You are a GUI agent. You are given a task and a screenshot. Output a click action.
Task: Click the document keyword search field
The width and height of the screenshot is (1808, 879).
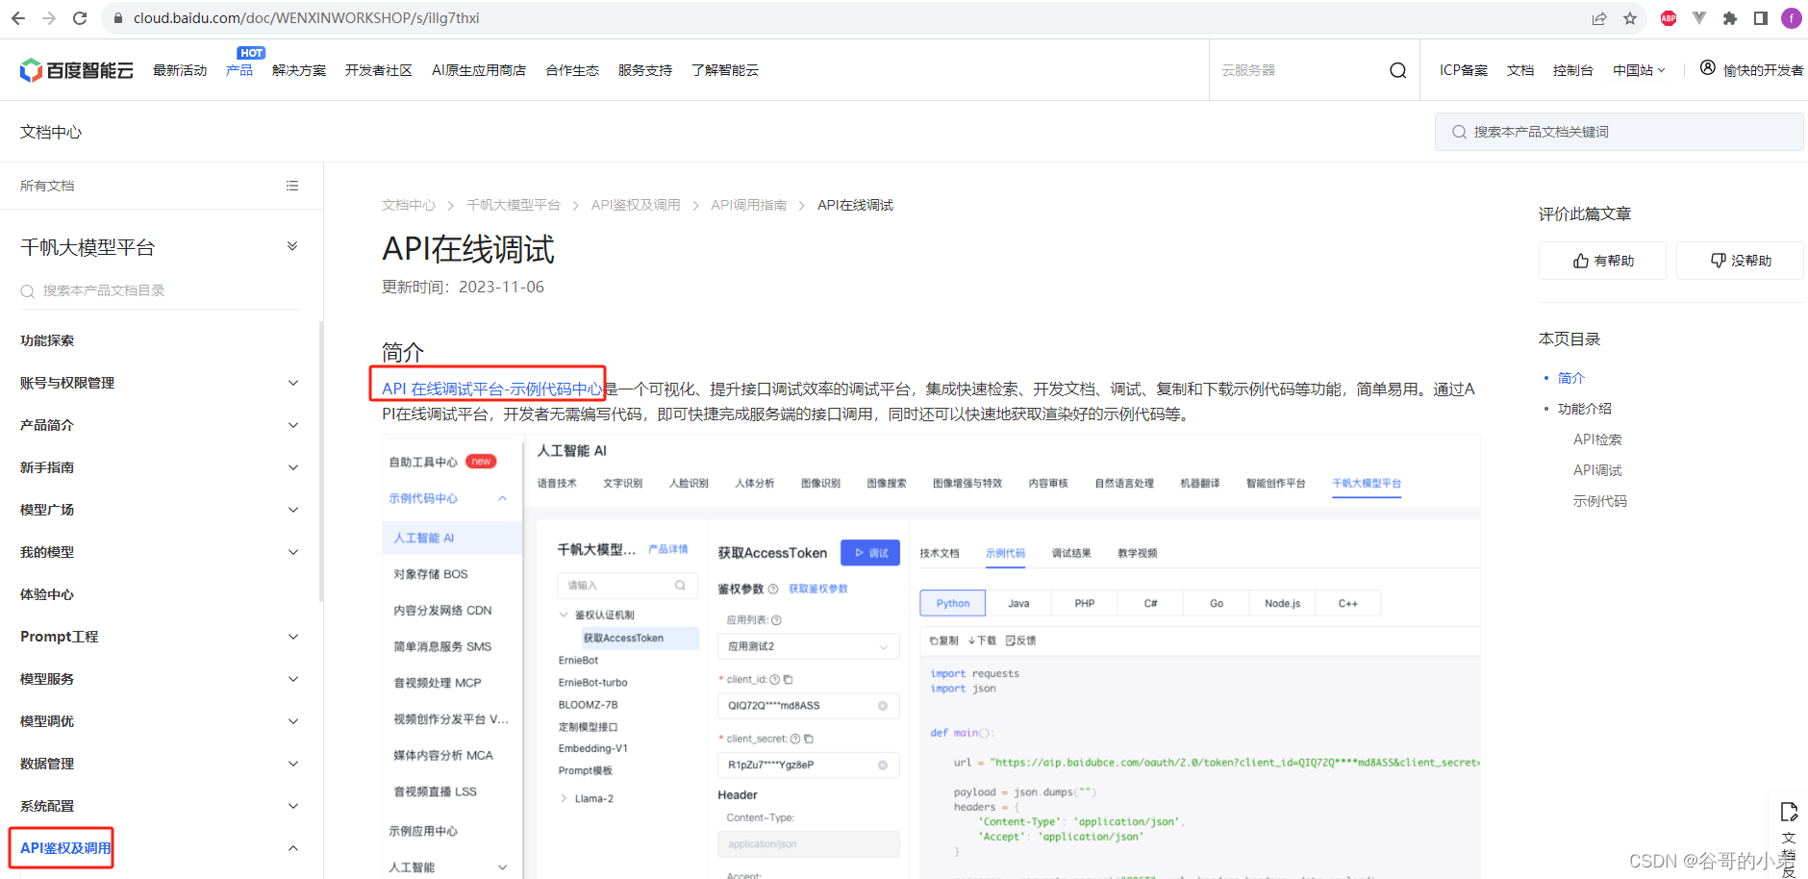pyautogui.click(x=1620, y=132)
